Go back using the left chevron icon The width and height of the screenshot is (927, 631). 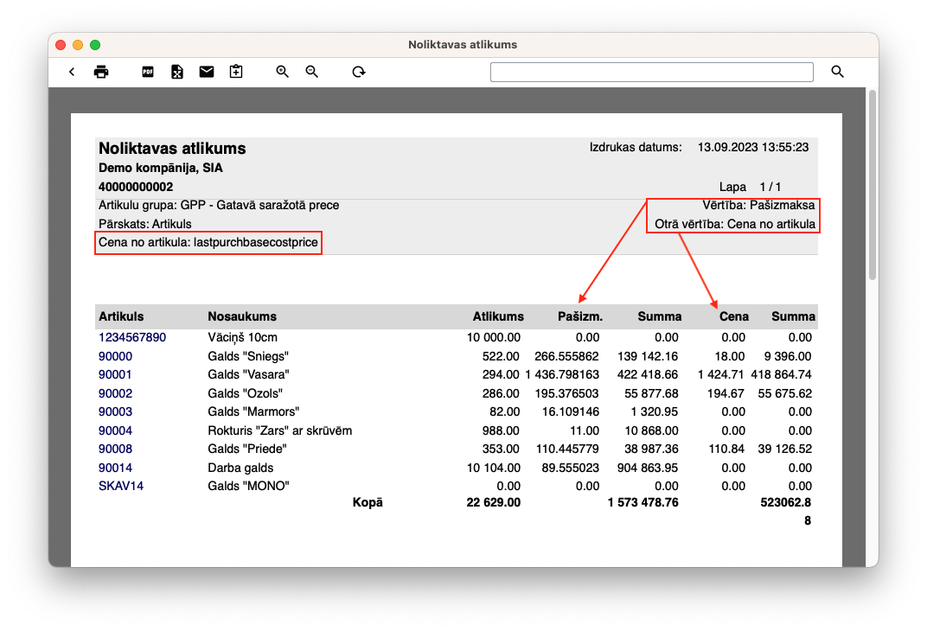click(72, 72)
